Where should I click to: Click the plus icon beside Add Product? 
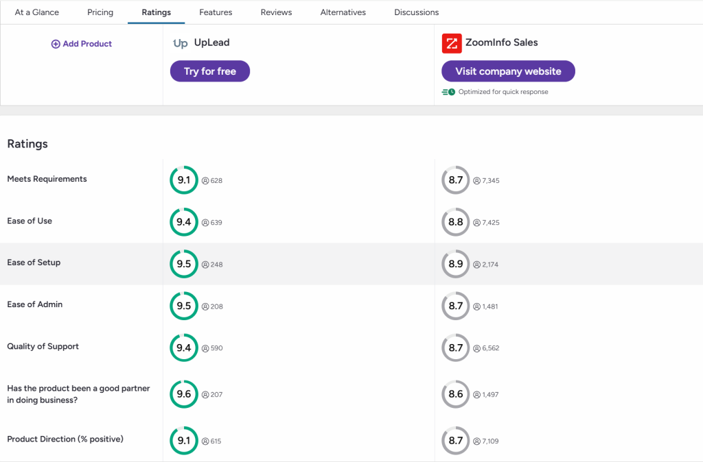click(x=56, y=44)
